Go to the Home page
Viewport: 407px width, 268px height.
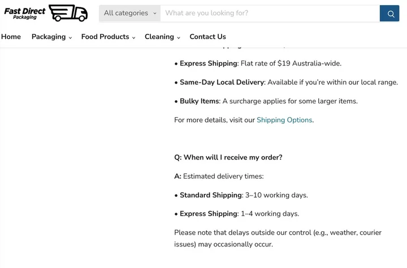click(x=11, y=37)
